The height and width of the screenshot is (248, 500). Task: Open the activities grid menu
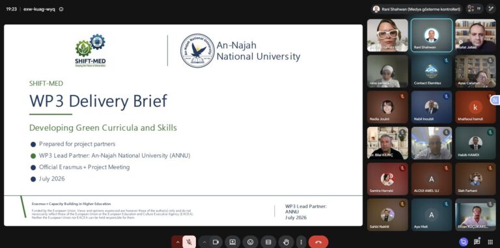[x=490, y=242]
